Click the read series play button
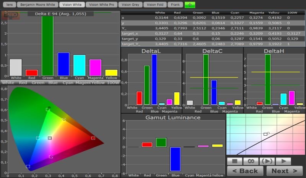This screenshot has height=178, width=306. [x=267, y=161]
